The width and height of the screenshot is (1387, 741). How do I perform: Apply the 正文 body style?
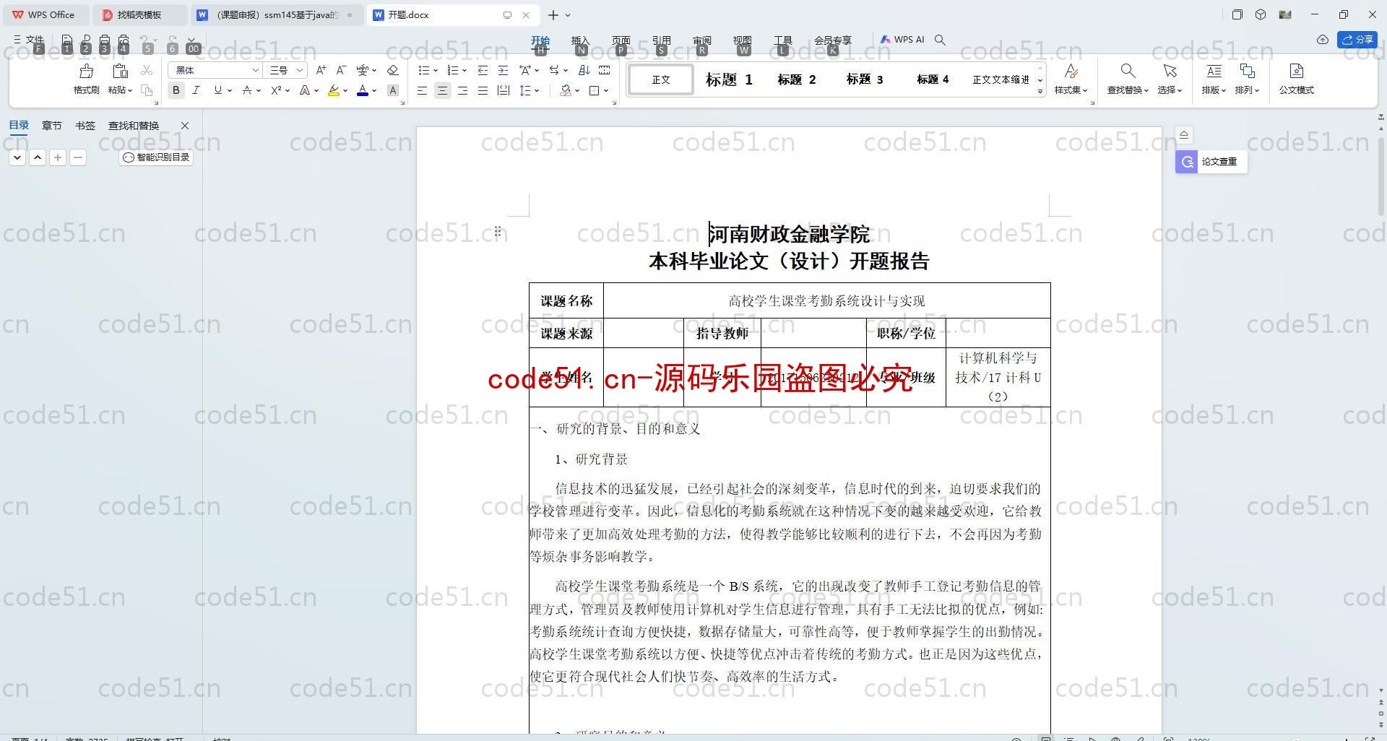tap(661, 79)
